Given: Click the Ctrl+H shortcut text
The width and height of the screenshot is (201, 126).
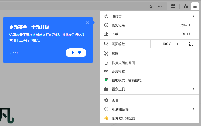Looking at the screenshot, I should 184,25.
